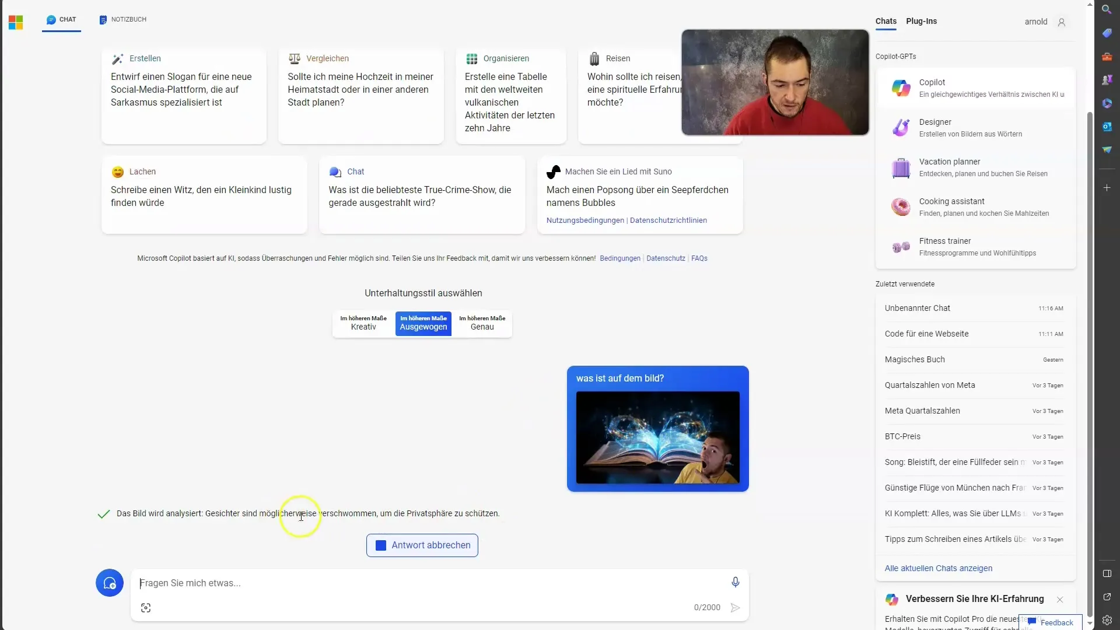The image size is (1120, 630).
Task: Click the camera capture icon
Action: [x=146, y=608]
